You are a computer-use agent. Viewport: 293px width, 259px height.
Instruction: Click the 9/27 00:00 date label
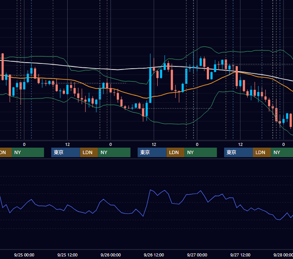(x=197, y=255)
